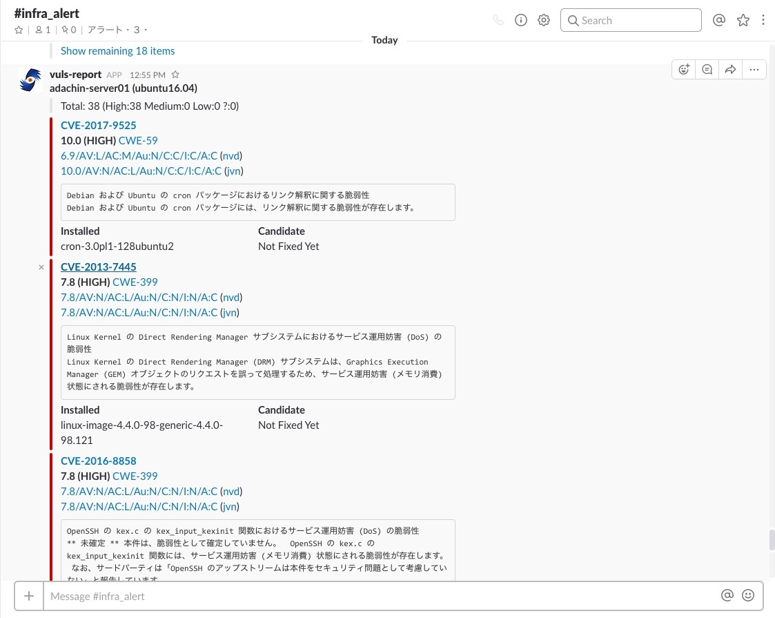Show mentions with the header @ icon
Screen dimensions: 775x618
[x=718, y=21]
